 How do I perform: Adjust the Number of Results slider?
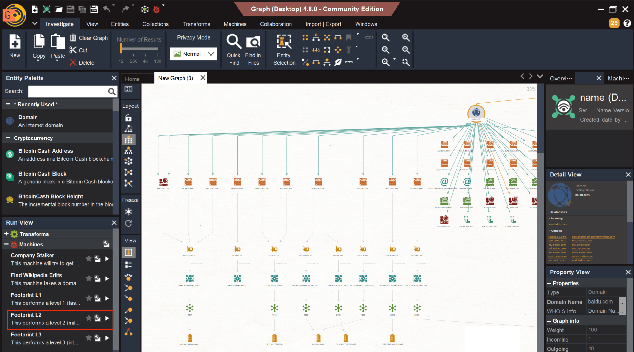coord(121,48)
